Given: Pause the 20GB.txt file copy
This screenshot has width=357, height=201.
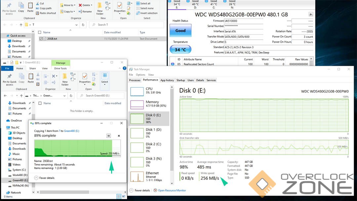Looking at the screenshot, I should pyautogui.click(x=108, y=136).
